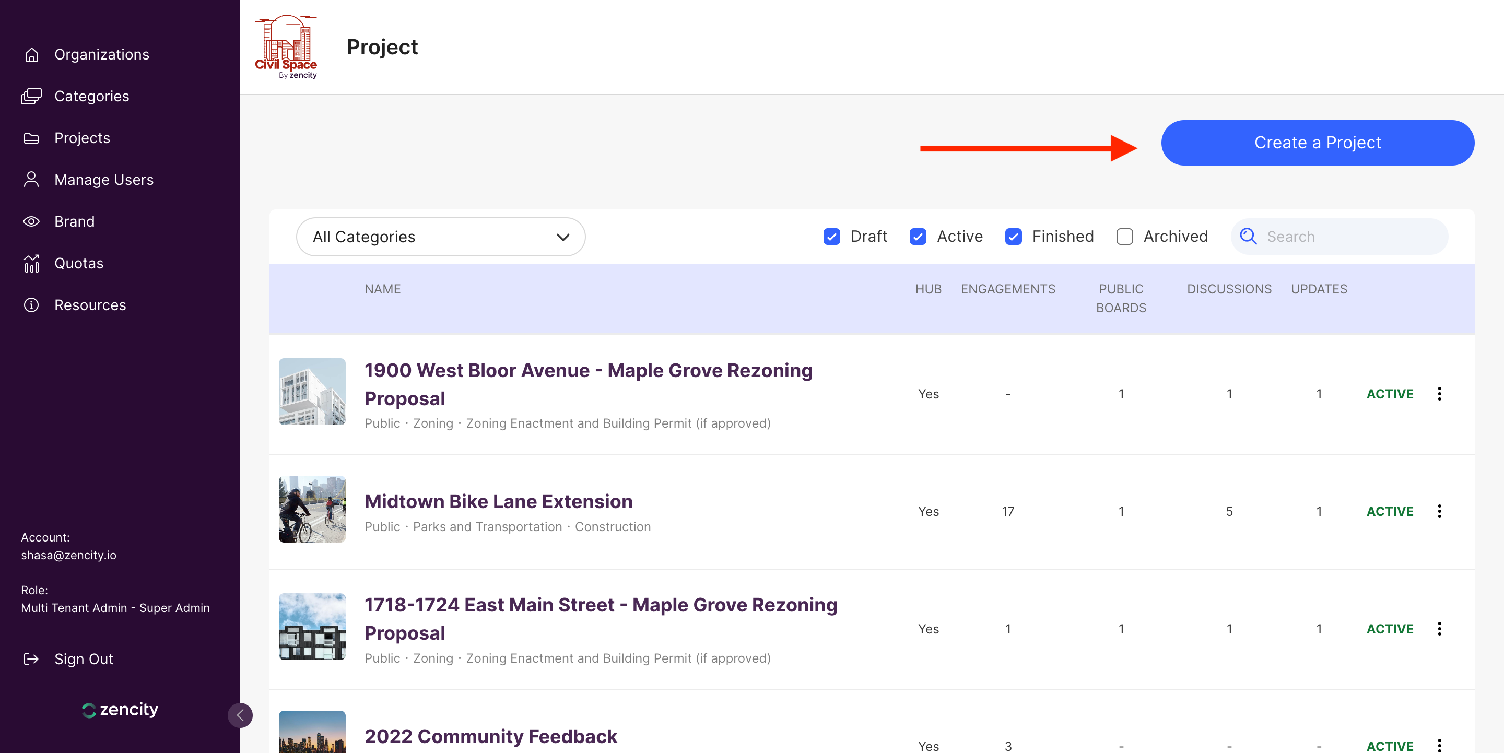Click engagements value 17 for Midtown Bike Lane
This screenshot has width=1504, height=753.
[x=1008, y=512]
